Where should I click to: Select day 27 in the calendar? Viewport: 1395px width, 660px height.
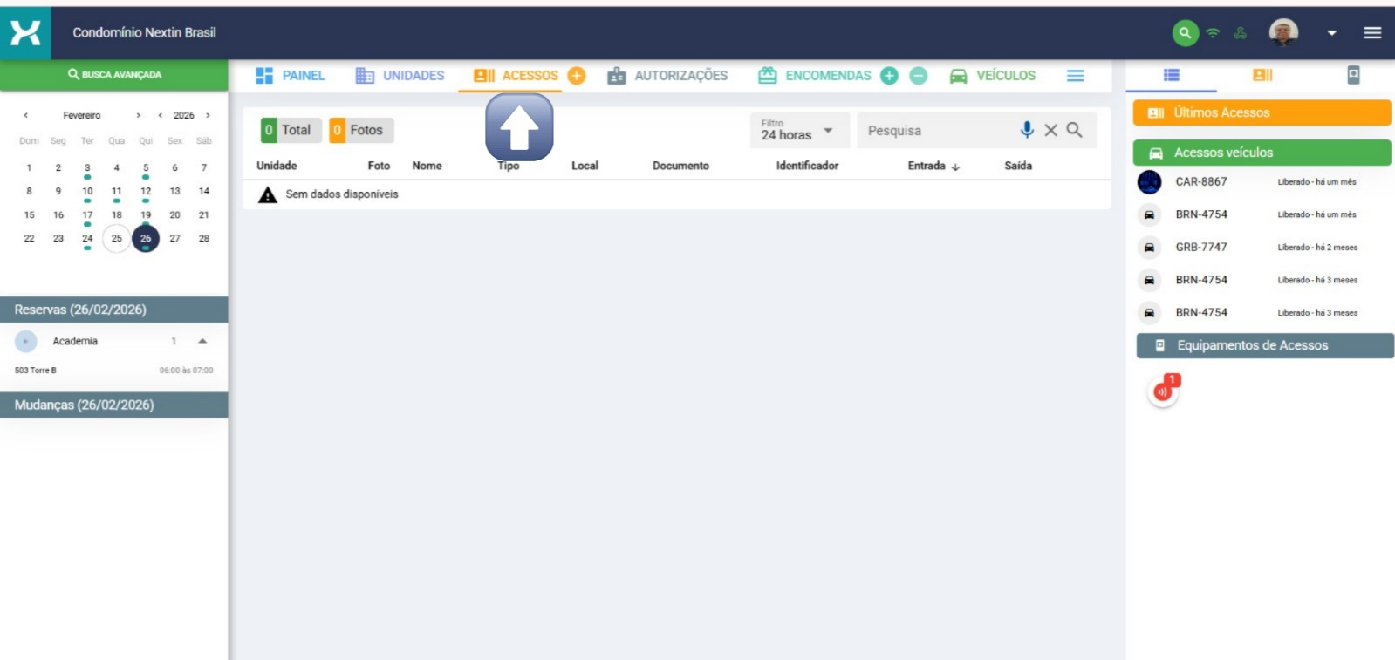(174, 238)
